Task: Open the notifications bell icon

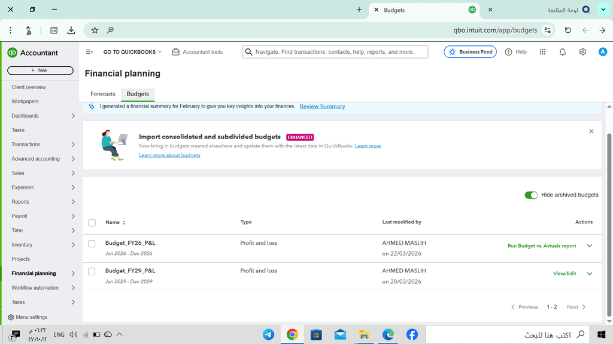Action: pyautogui.click(x=562, y=52)
